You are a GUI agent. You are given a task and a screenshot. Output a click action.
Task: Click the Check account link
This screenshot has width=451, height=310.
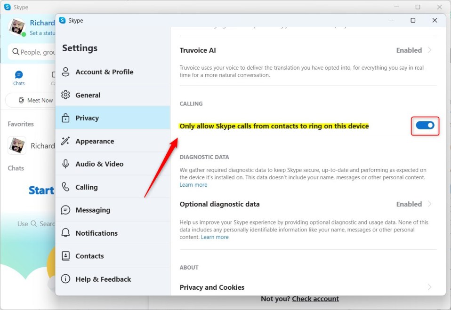click(315, 299)
